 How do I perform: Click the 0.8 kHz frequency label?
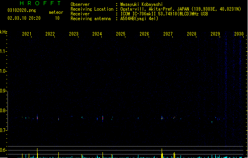point(3,111)
